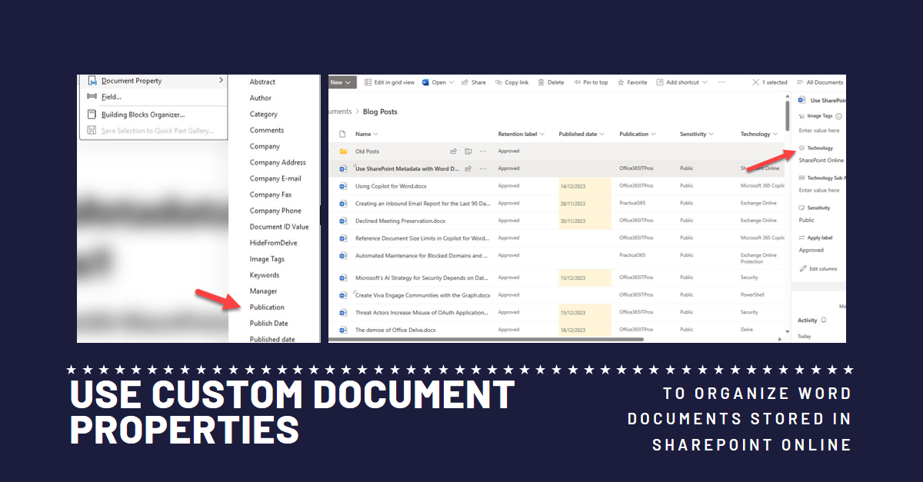Click Edit columns in the details pane

(818, 269)
